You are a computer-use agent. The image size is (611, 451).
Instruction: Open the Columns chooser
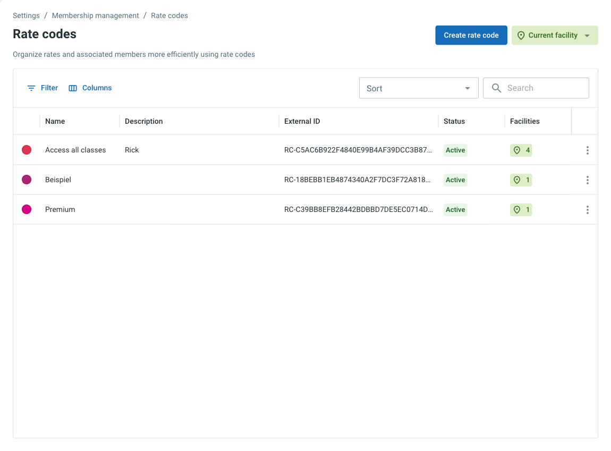click(90, 88)
